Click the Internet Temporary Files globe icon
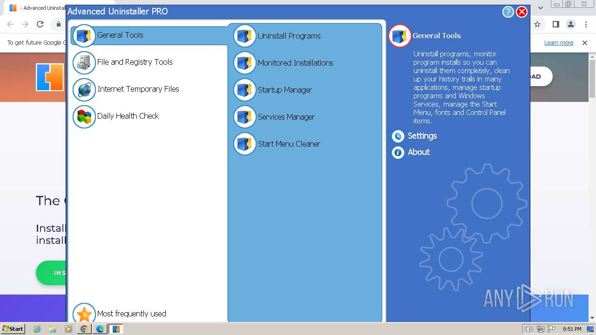596x335 pixels. 84,90
